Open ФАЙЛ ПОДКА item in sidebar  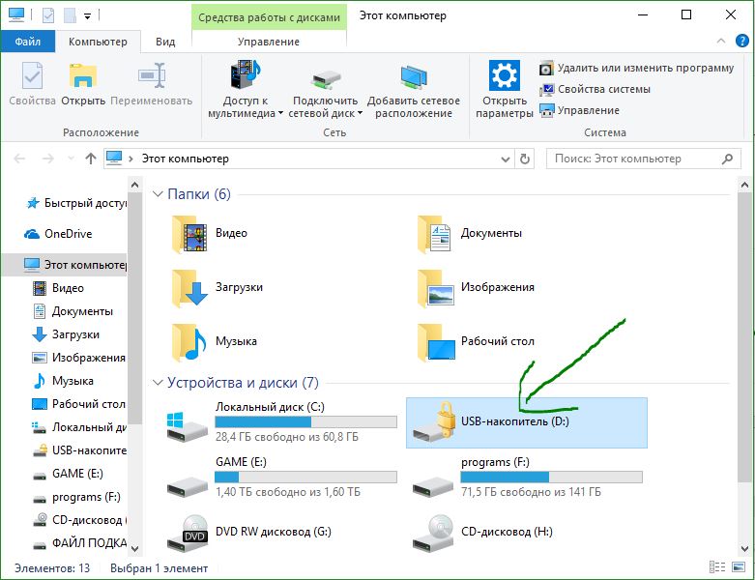pyautogui.click(x=79, y=543)
